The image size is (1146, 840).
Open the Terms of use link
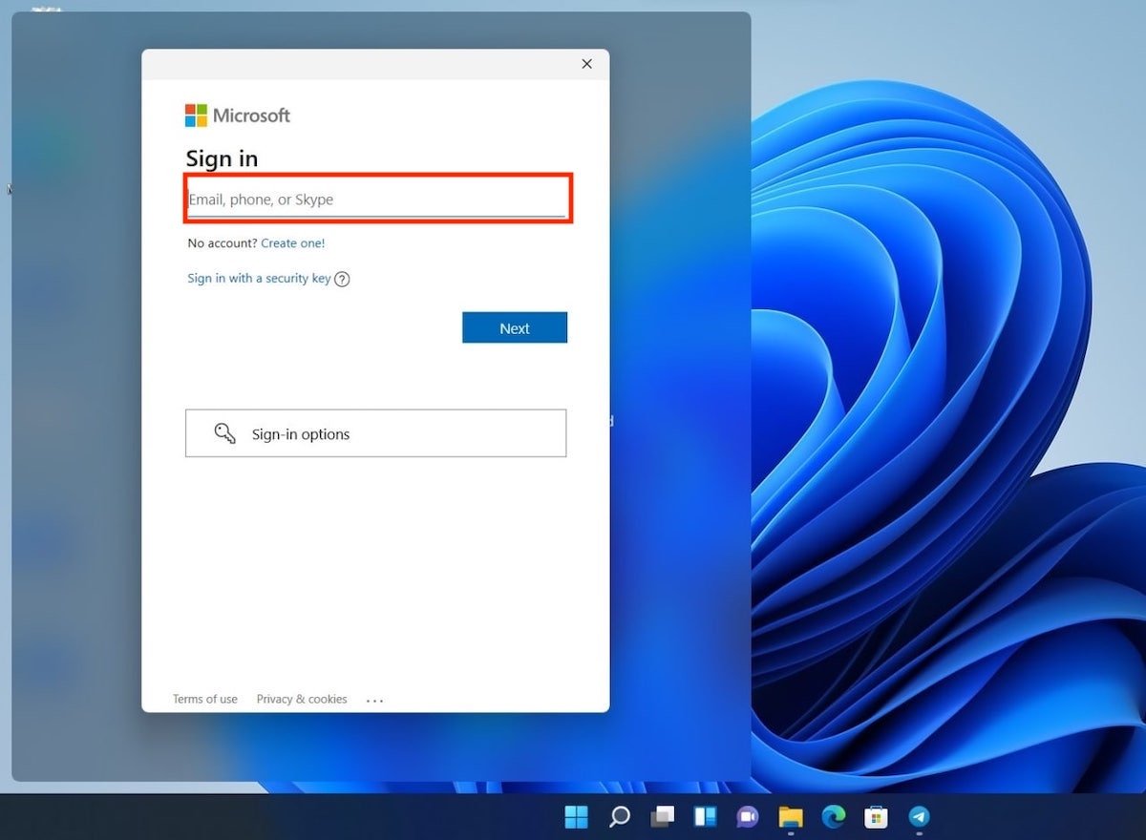(x=205, y=699)
